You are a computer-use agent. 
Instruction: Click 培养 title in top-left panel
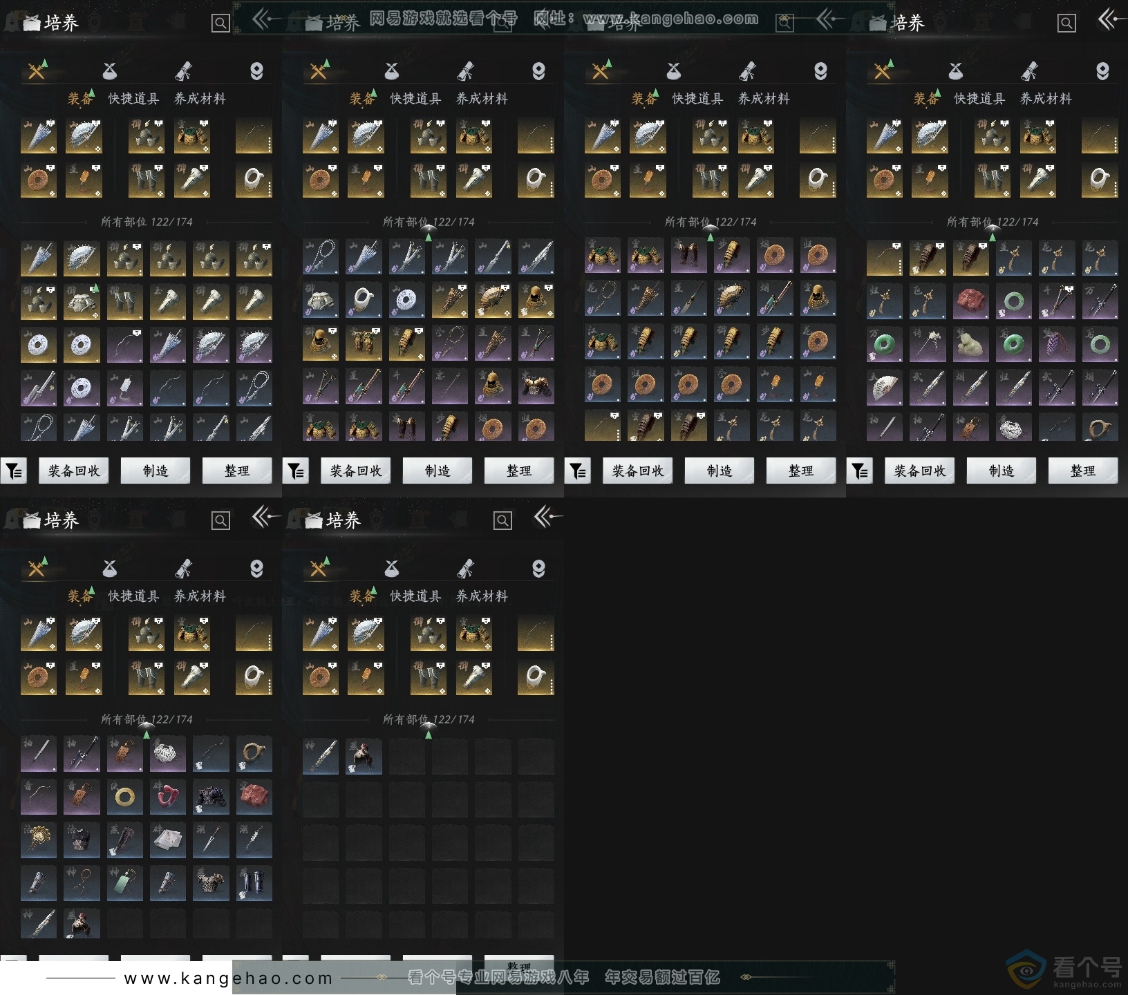pyautogui.click(x=62, y=23)
